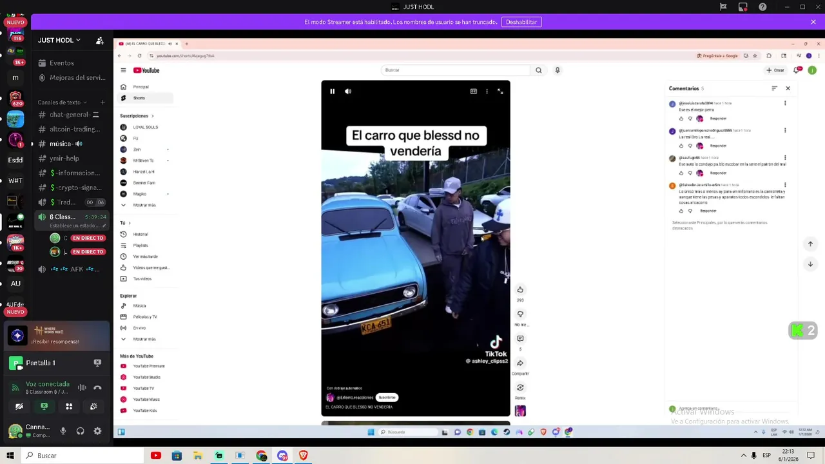Go to the YouTube home logo
825x464 pixels.
coord(146,70)
